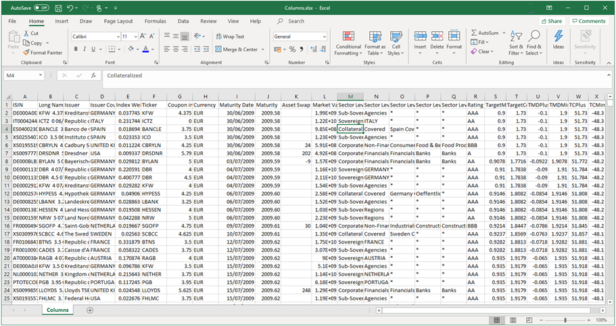
Task: Click the Save icon in title bar
Action: point(58,7)
